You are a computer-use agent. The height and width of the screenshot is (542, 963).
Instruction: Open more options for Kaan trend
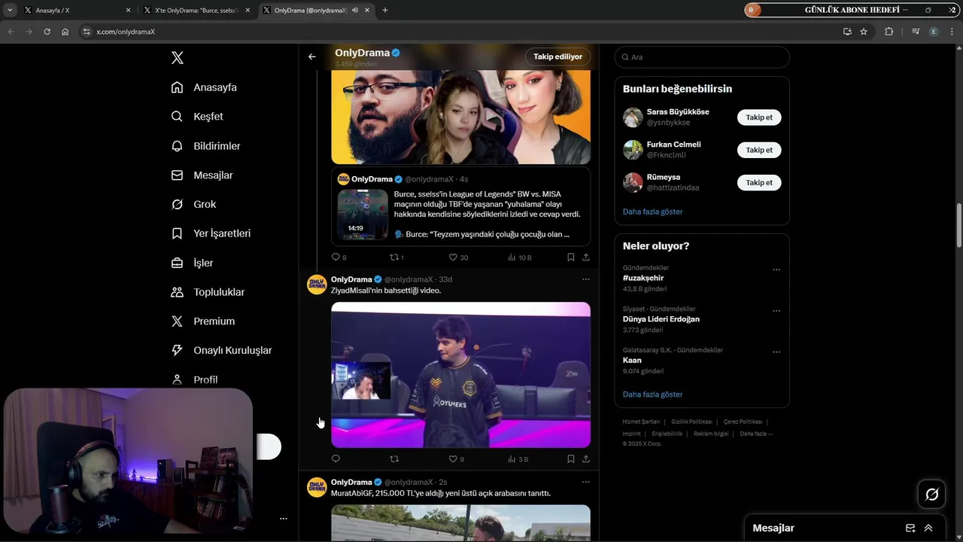(x=776, y=352)
